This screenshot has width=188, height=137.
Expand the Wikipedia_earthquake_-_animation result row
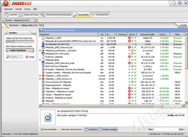pos(40,50)
